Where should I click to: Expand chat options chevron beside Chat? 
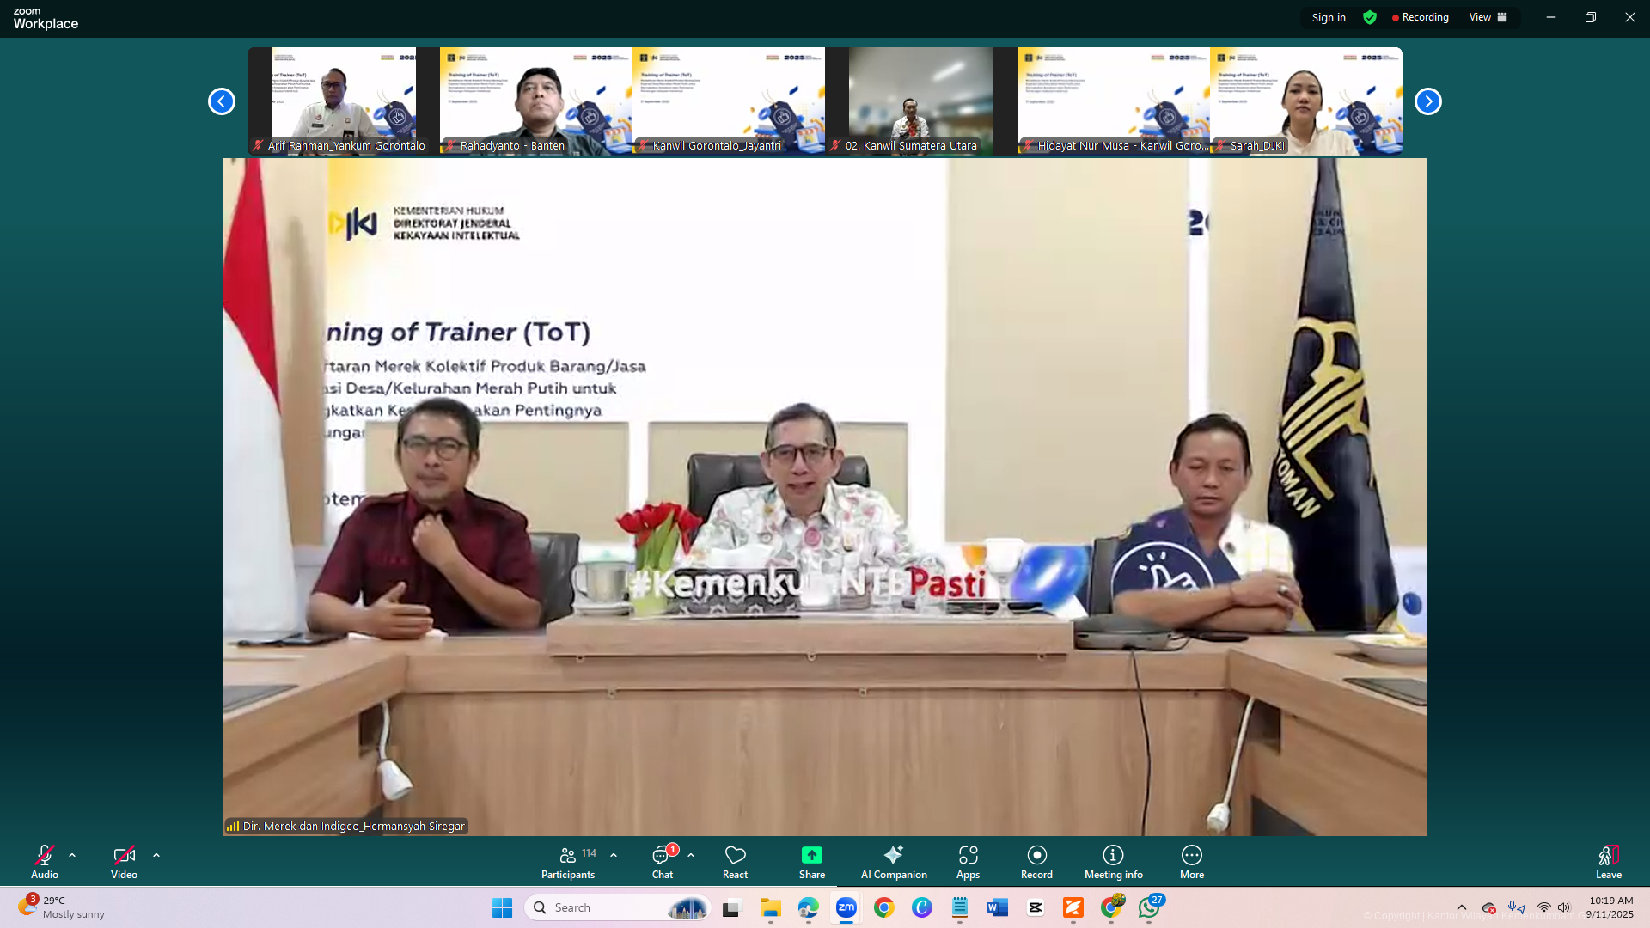(691, 855)
